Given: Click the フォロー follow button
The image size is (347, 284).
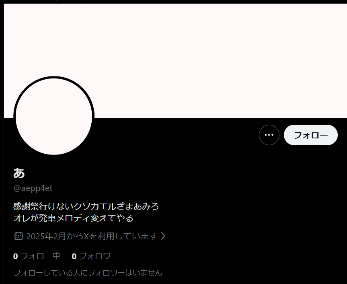Looking at the screenshot, I should pos(311,135).
